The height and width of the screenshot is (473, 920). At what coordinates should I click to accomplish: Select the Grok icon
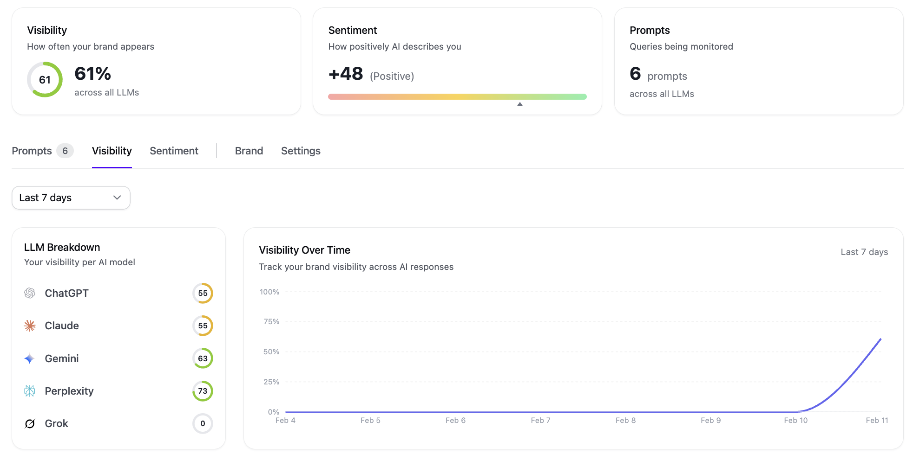(x=30, y=423)
